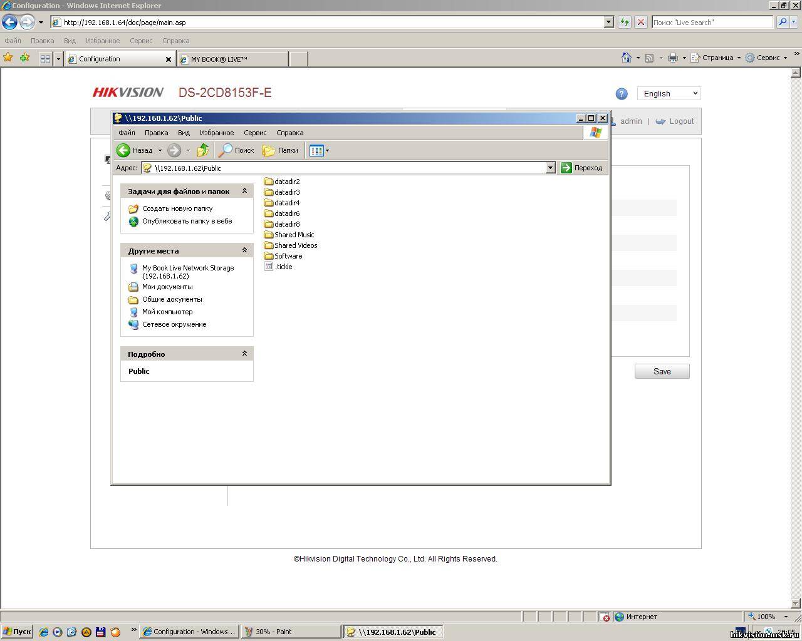Image resolution: width=802 pixels, height=641 pixels.
Task: Click the IE Print icon
Action: click(x=673, y=58)
